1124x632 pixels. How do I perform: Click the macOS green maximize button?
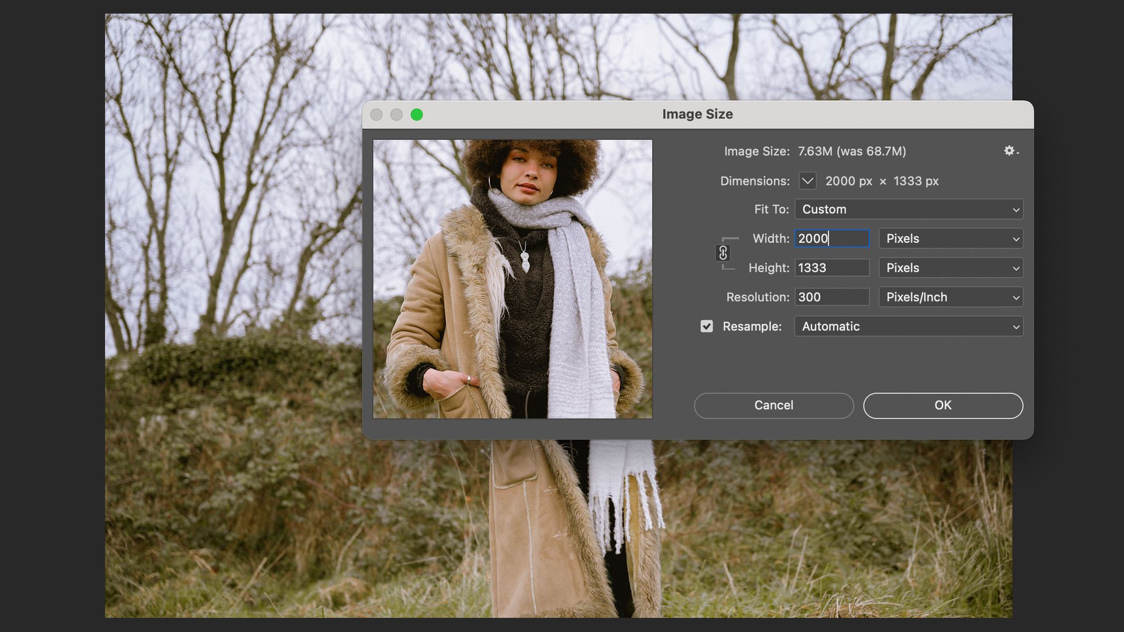[x=416, y=114]
